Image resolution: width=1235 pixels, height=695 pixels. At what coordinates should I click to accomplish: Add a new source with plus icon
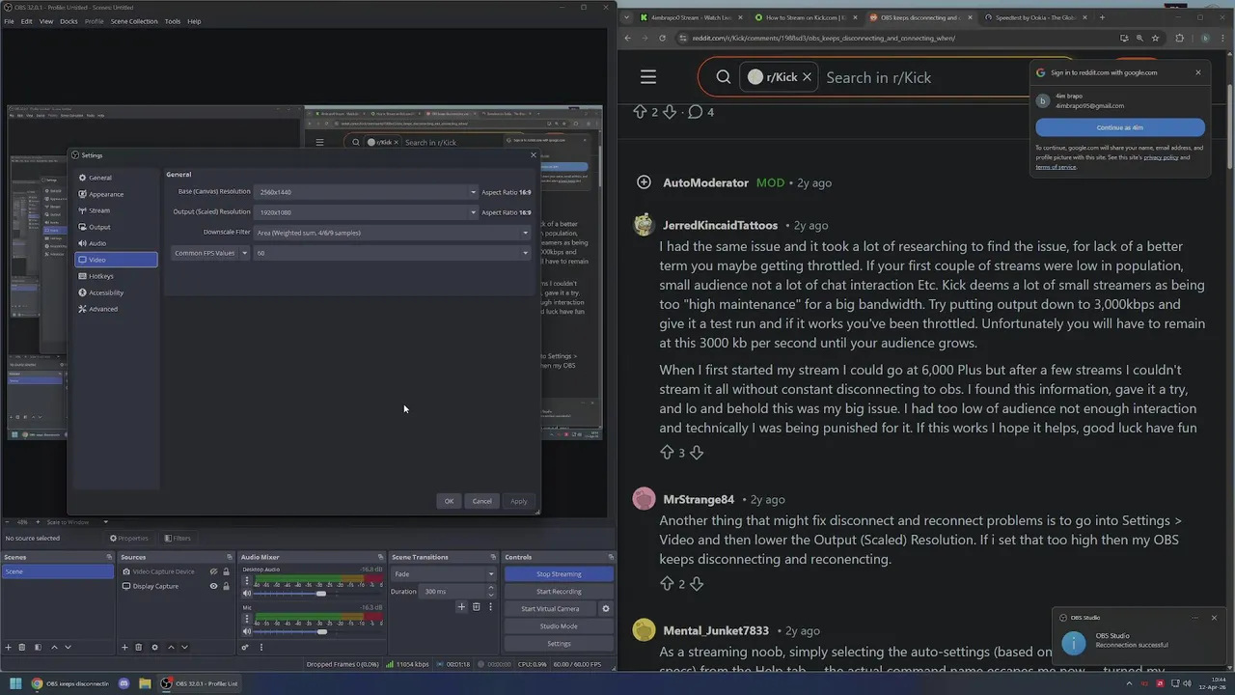click(124, 647)
